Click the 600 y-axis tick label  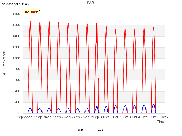point(17,80)
